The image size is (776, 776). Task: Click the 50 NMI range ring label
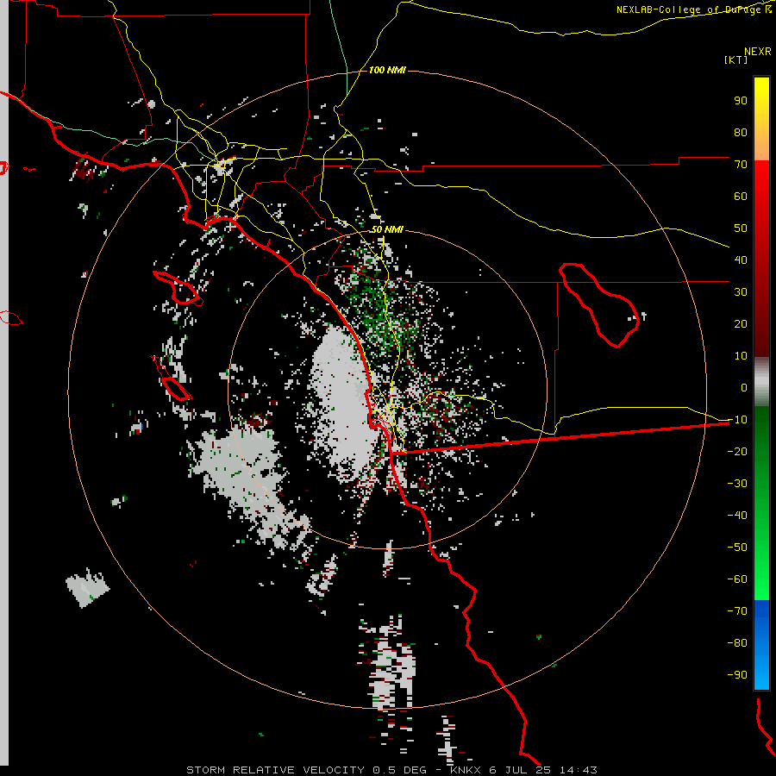[x=387, y=229]
